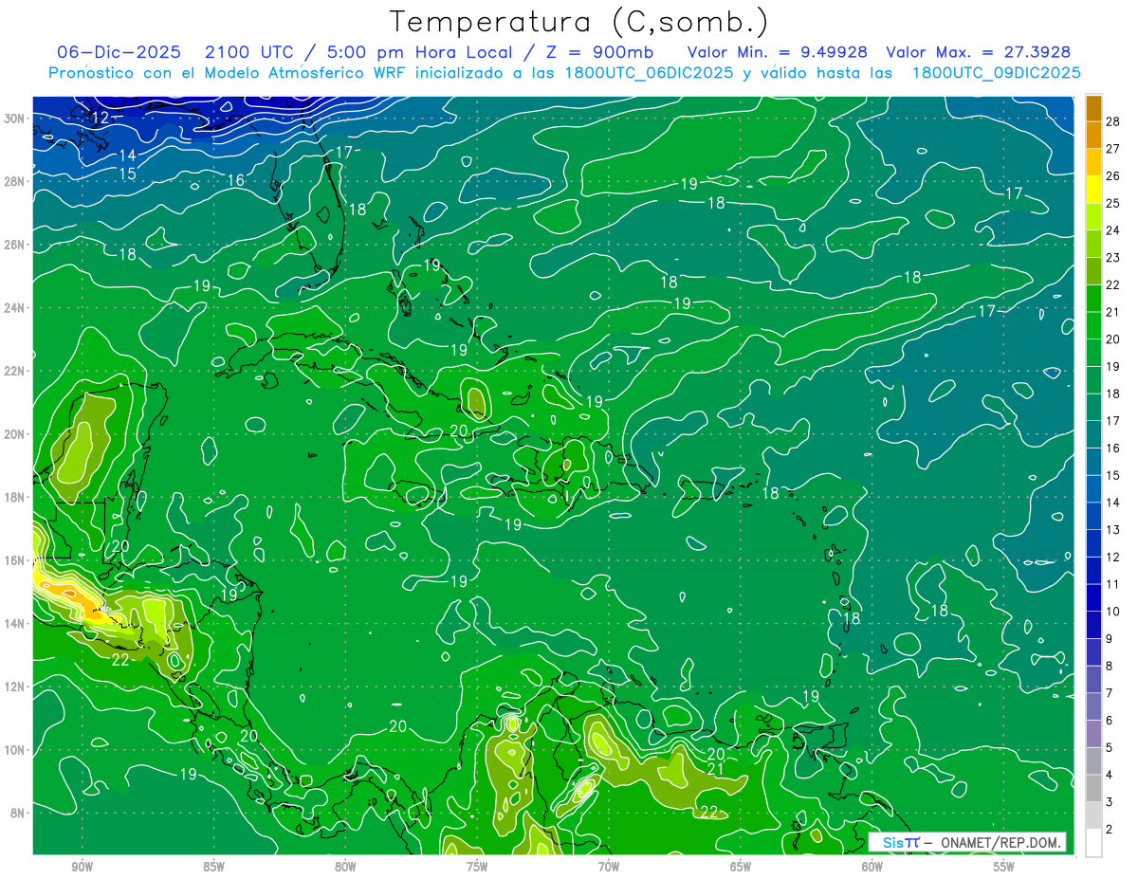The height and width of the screenshot is (879, 1138).
Task: Click the 'Valor Min. = 9.49928' value
Action: pyautogui.click(x=778, y=52)
